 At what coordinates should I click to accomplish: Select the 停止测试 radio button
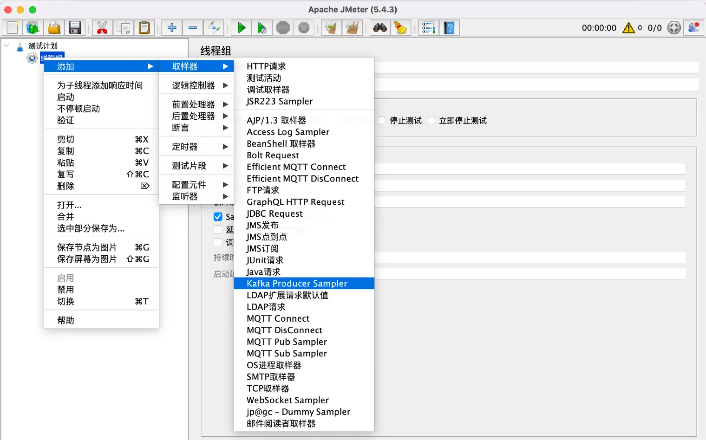click(x=382, y=121)
